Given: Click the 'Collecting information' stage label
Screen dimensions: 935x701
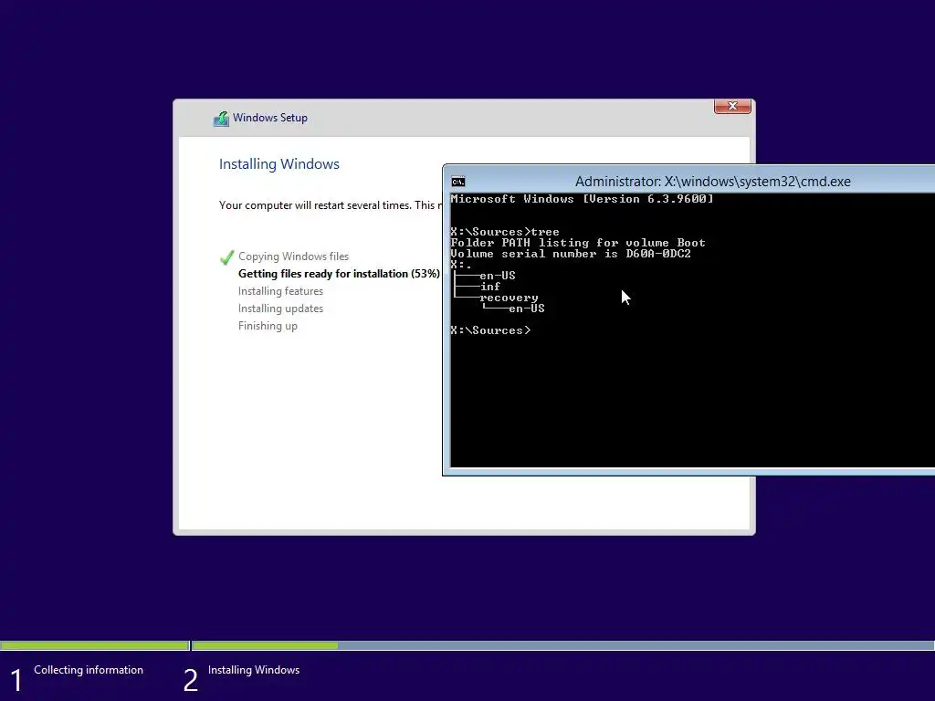Looking at the screenshot, I should tap(89, 670).
